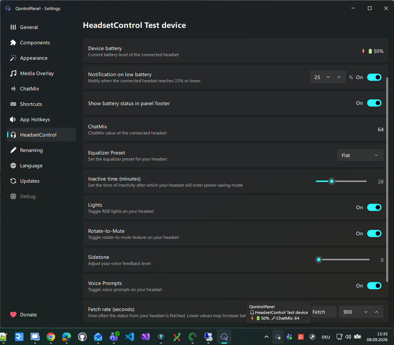
Task: Click the Donate heart item
Action: pos(42,315)
